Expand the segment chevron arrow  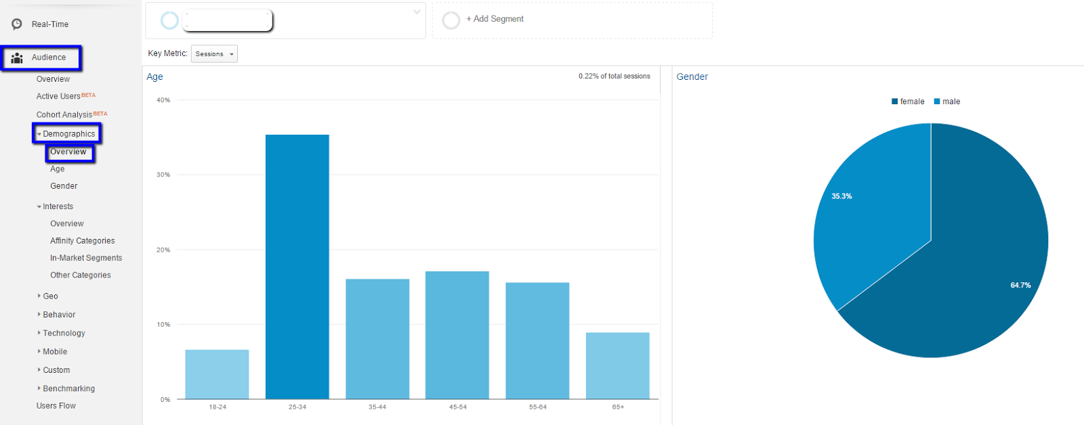coord(417,12)
